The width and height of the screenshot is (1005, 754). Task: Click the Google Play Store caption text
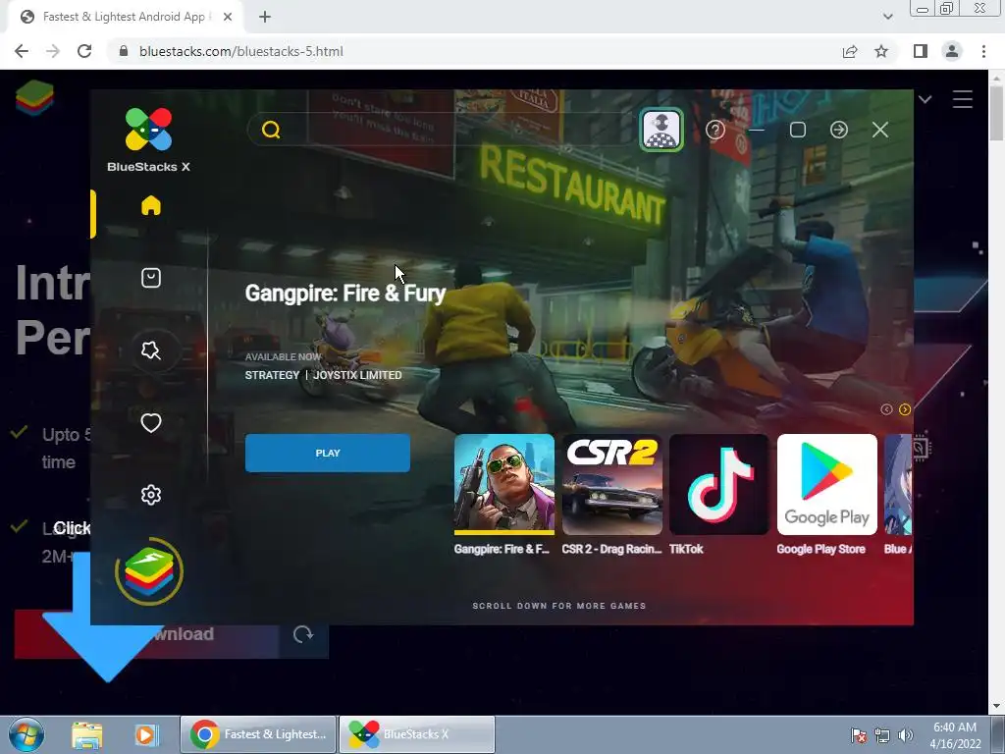821,549
